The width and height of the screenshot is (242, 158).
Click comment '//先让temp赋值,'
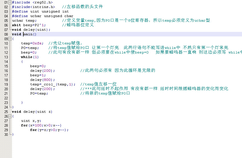65,43
